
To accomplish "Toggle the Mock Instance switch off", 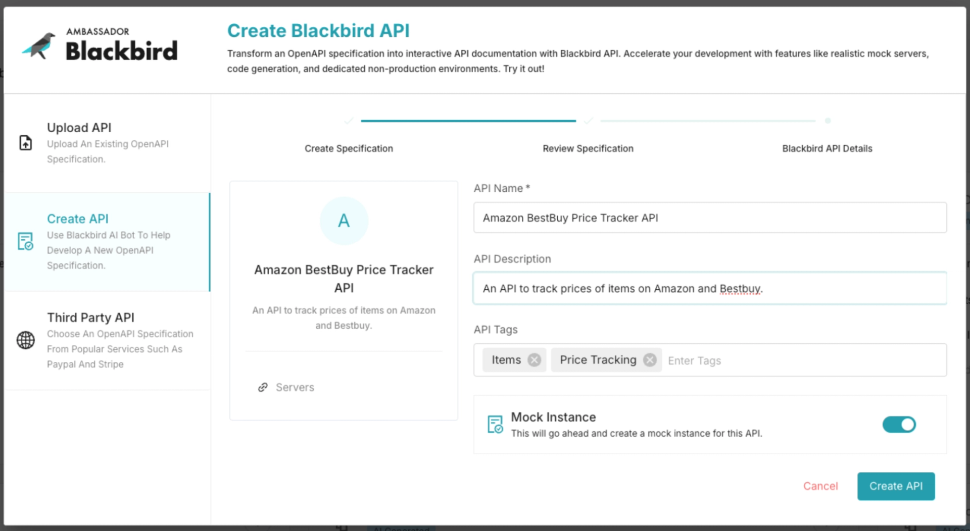I will (899, 424).
